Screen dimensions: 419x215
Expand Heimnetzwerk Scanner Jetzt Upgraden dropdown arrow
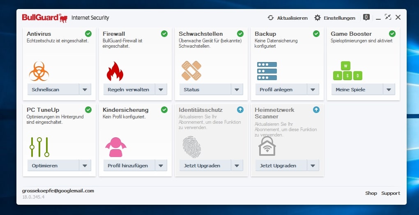[313, 166]
